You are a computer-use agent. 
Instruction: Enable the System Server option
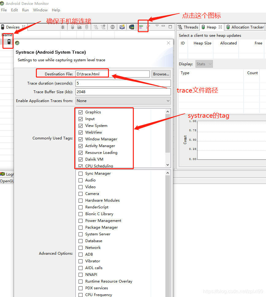[x=81, y=234]
